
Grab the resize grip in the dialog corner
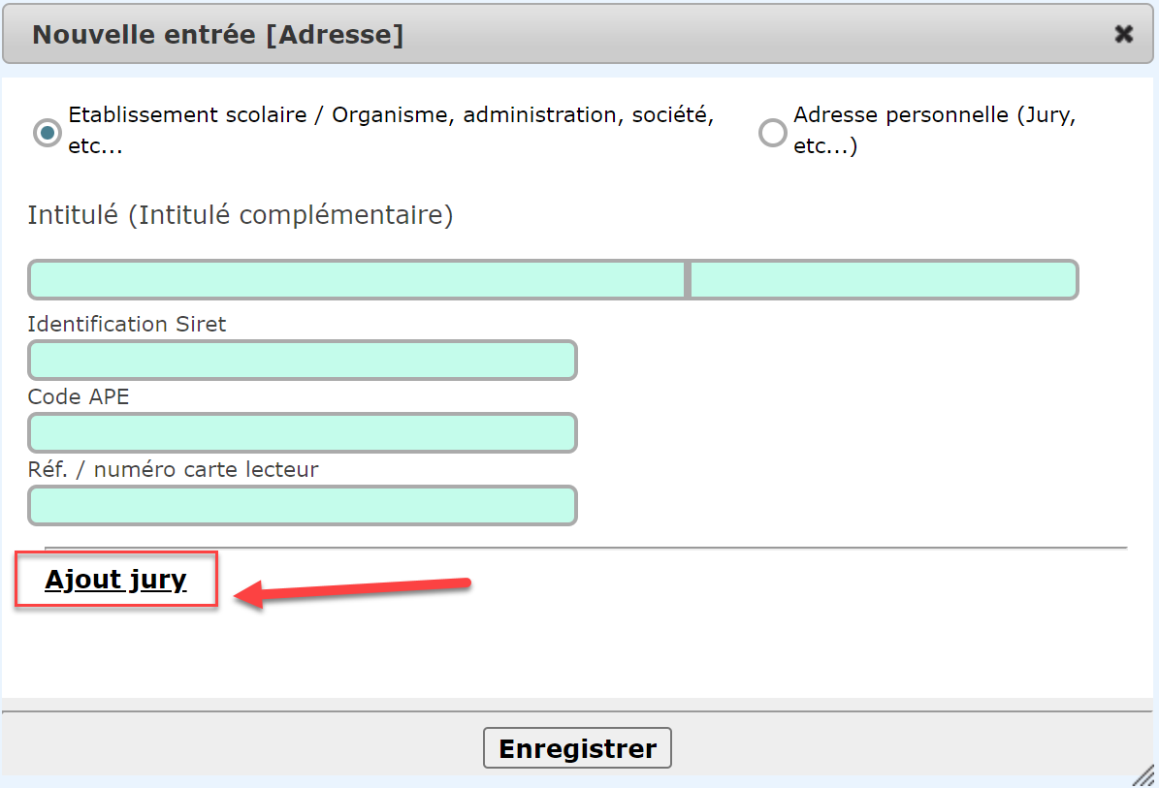[x=1144, y=775]
